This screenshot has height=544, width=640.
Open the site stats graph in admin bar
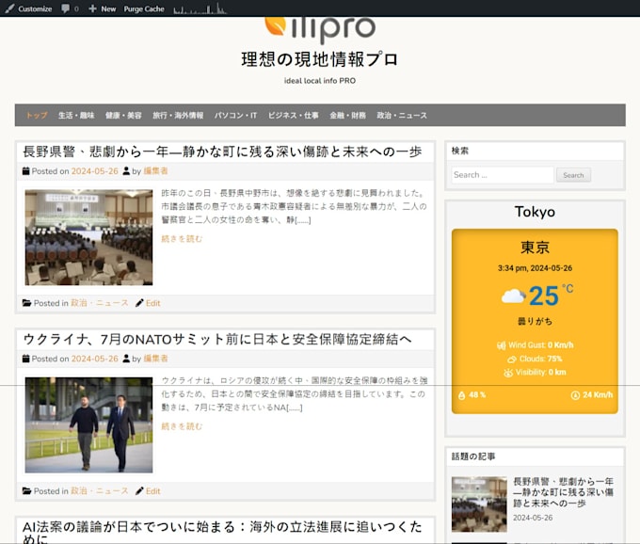200,8
